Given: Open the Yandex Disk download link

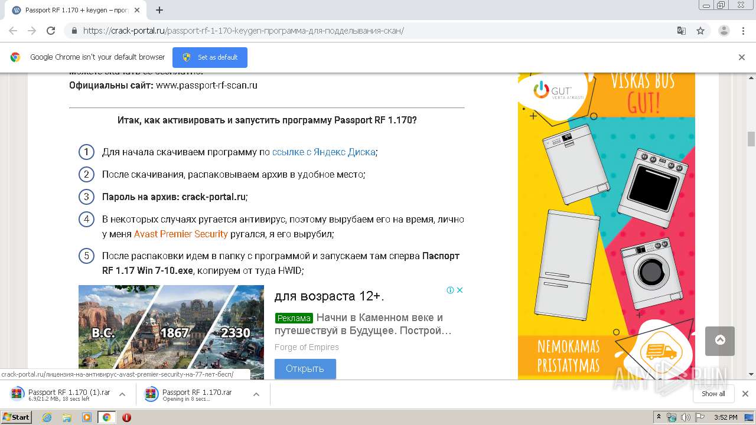Looking at the screenshot, I should tap(324, 152).
